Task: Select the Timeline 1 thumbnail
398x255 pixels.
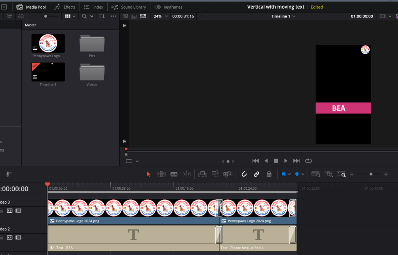Action: pyautogui.click(x=48, y=72)
